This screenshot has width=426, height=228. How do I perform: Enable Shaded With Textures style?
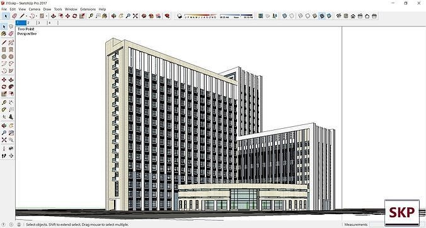[321, 16]
